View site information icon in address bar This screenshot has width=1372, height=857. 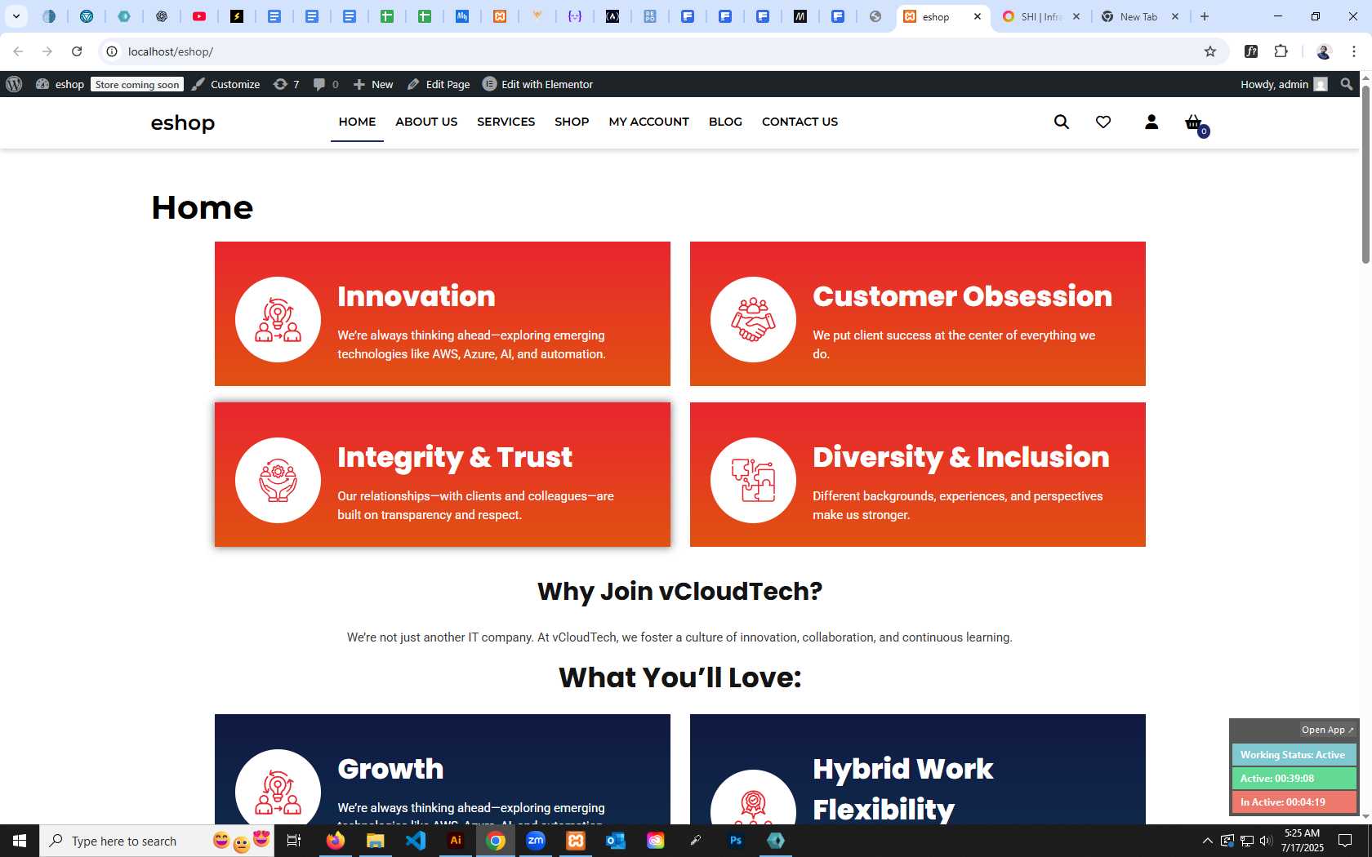112,51
